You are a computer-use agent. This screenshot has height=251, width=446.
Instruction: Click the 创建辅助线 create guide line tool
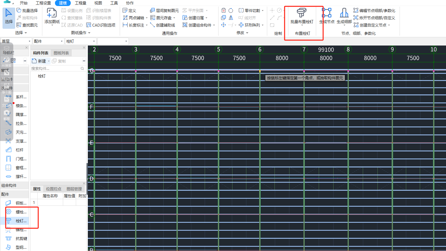pyautogui.click(x=162, y=25)
